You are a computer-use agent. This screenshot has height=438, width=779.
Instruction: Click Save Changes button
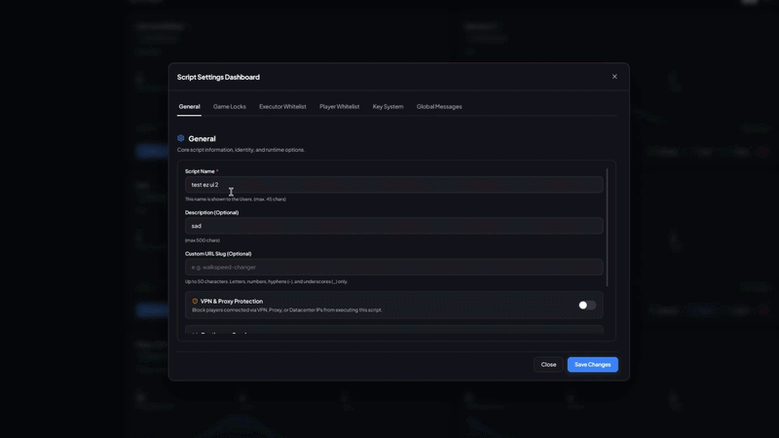tap(593, 364)
